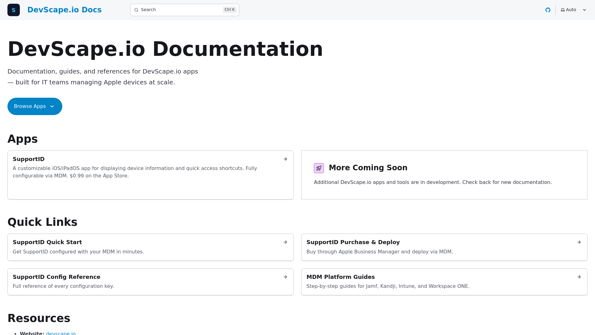The image size is (595, 335).
Task: Click the laptop icon beside Auto
Action: (x=563, y=10)
